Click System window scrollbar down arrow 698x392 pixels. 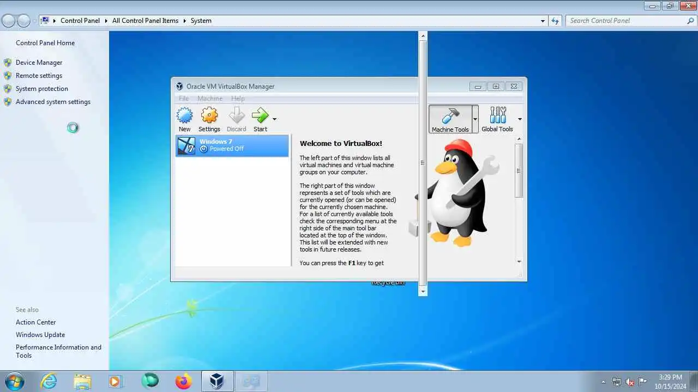tap(423, 292)
